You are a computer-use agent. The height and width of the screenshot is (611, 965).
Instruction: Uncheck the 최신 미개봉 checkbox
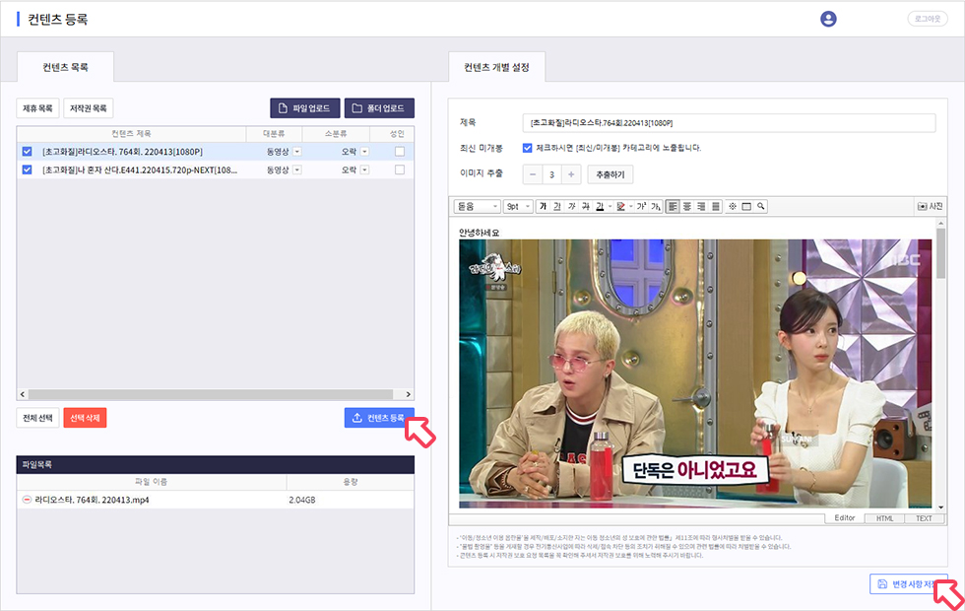click(528, 148)
